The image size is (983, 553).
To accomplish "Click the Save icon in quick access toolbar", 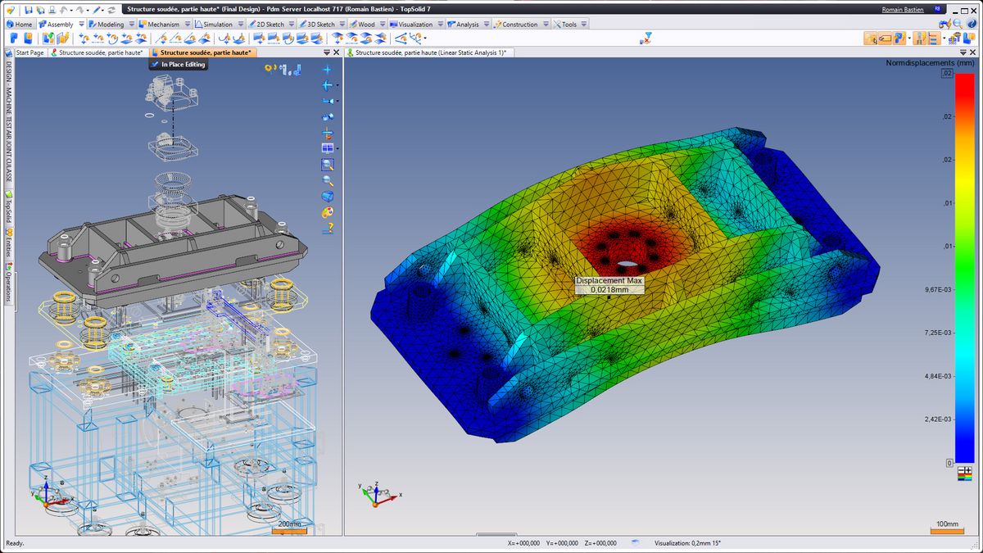I will 28,10.
